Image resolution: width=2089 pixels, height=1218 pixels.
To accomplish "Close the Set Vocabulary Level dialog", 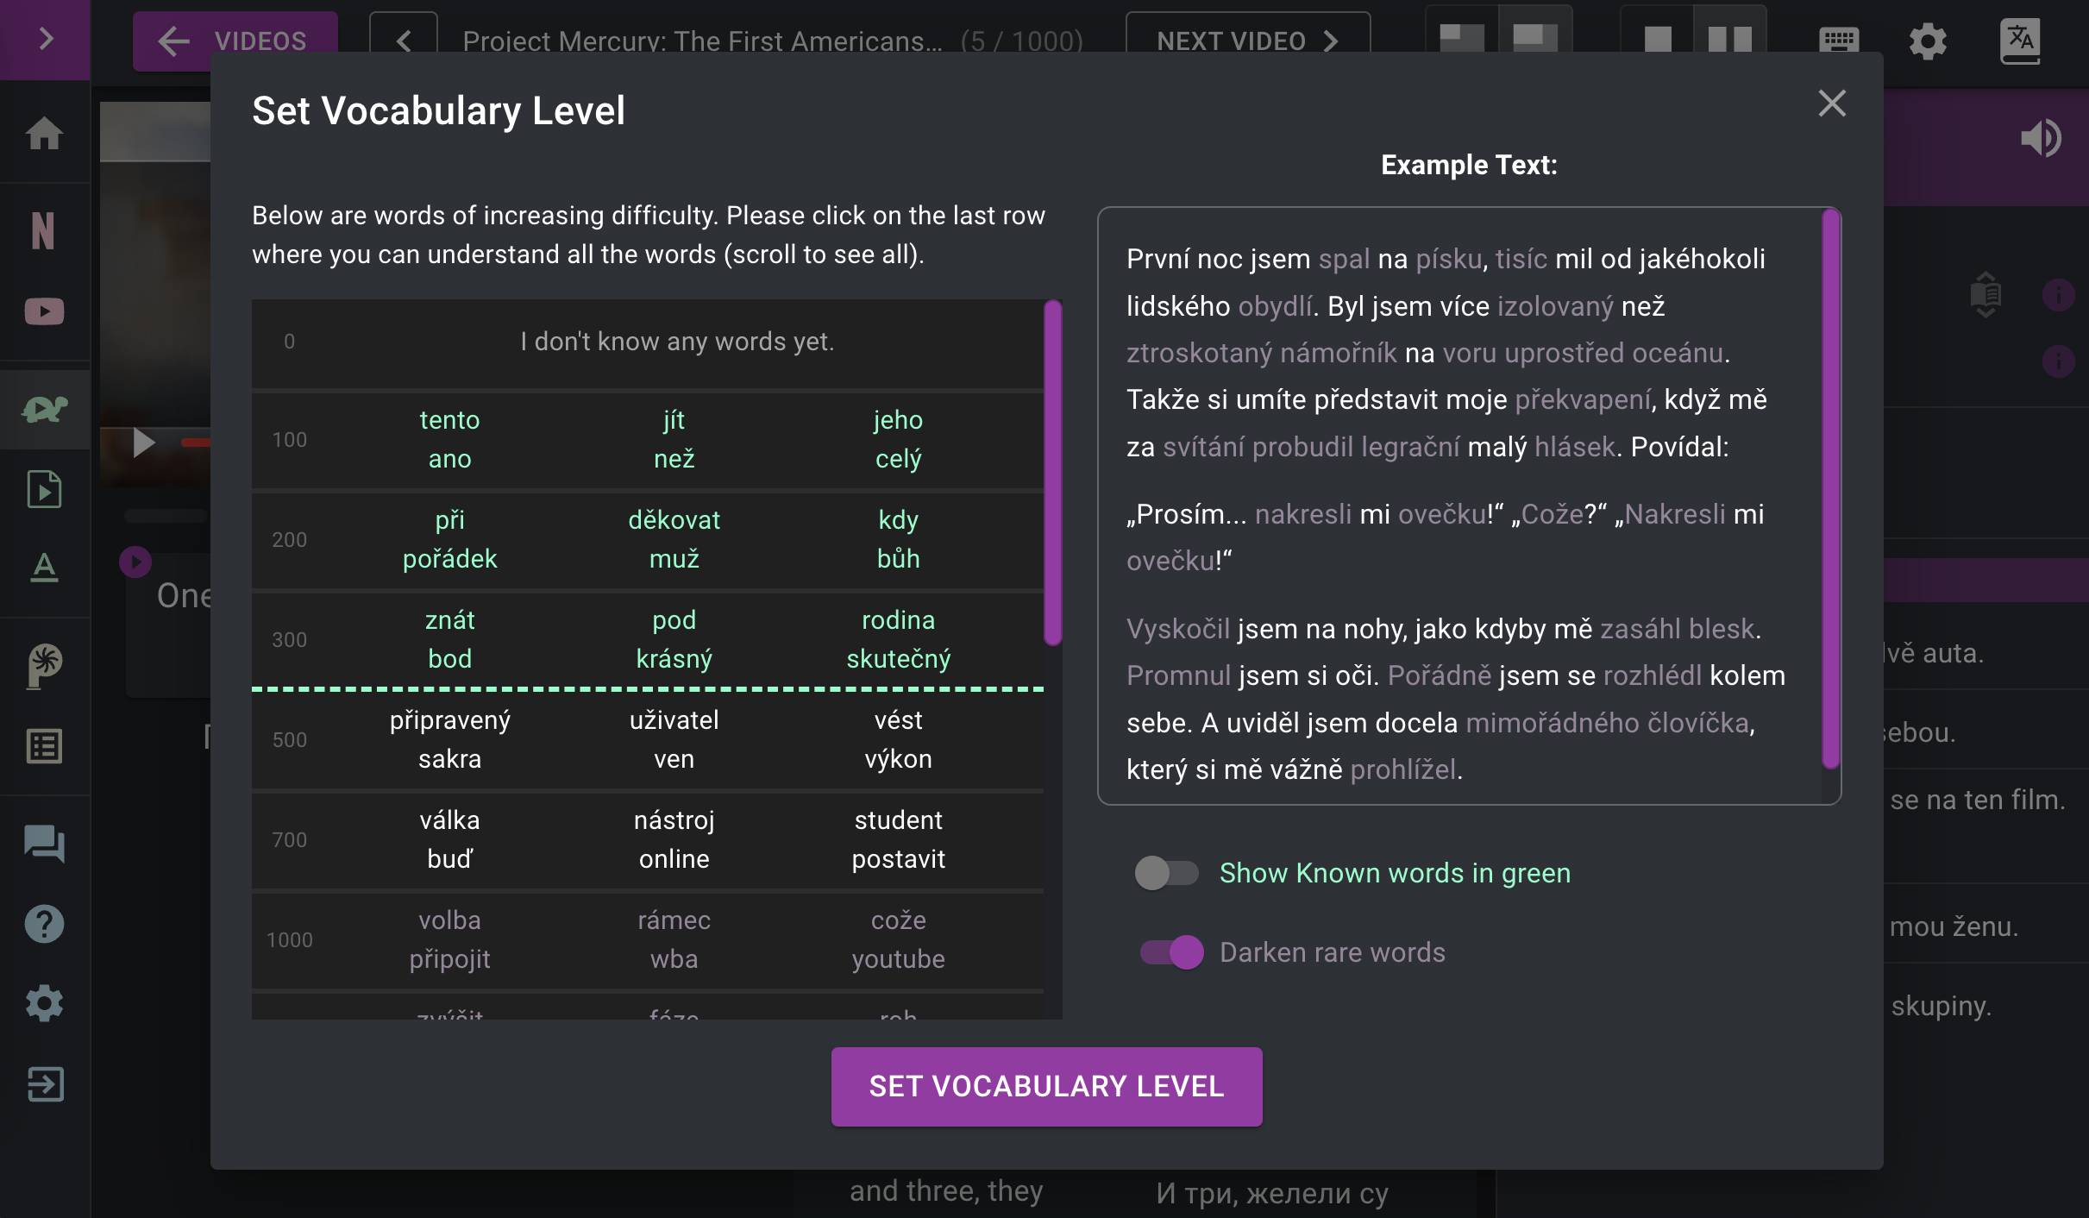I will click(1832, 104).
